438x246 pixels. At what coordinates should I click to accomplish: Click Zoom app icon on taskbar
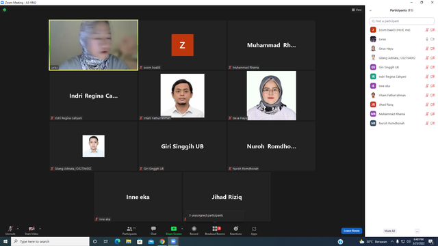click(x=173, y=241)
